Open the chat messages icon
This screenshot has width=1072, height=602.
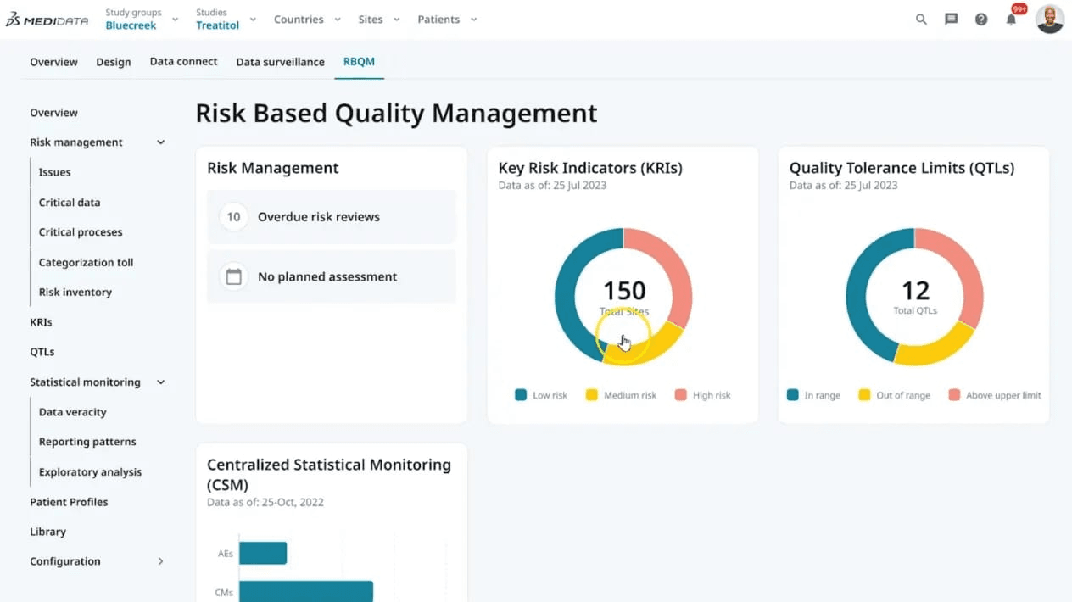[x=951, y=20]
